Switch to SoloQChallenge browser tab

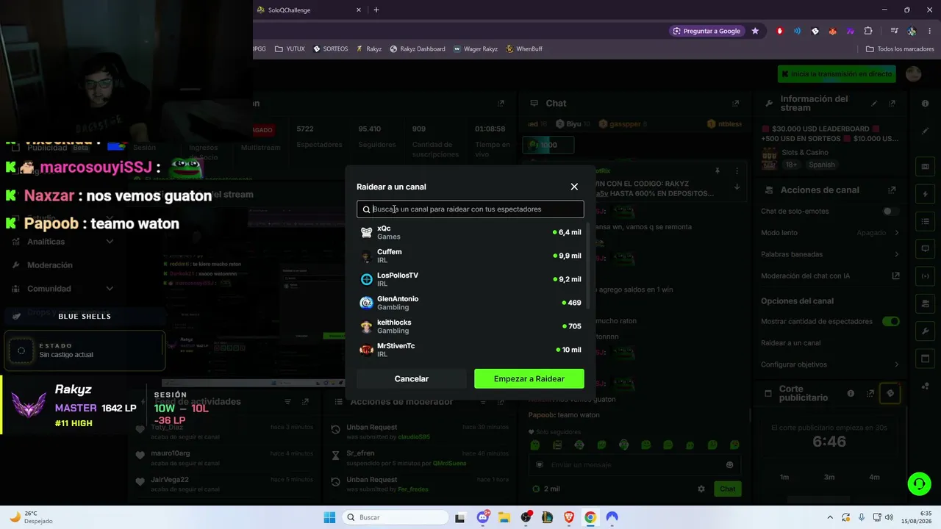pyautogui.click(x=309, y=10)
